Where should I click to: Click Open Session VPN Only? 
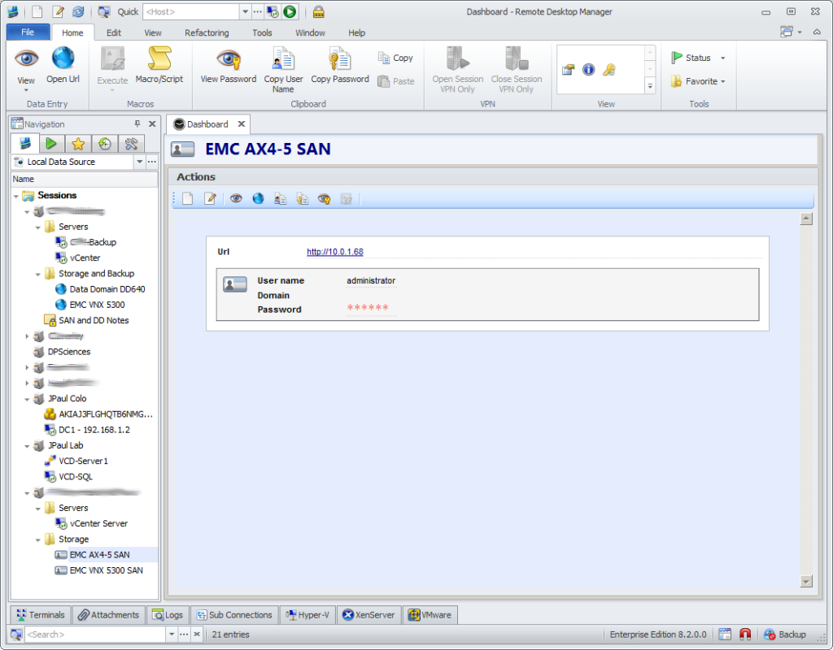[x=457, y=70]
